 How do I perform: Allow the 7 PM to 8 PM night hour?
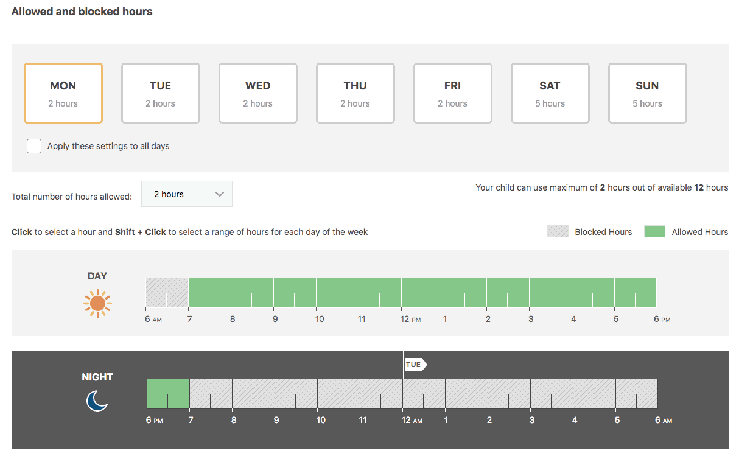point(211,394)
